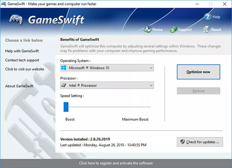Go to the Home text label
Image resolution: width=232 pixels, height=168 pixels.
[x=157, y=29]
